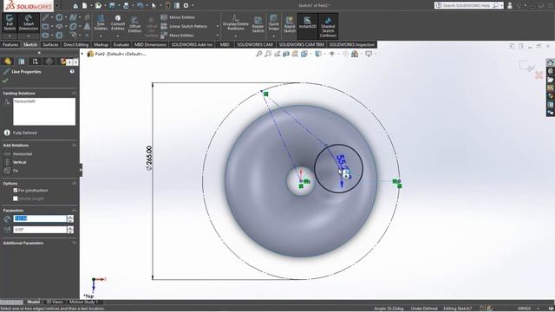Expand Part2 tree node in viewport
The image size is (555, 312).
[x=82, y=54]
